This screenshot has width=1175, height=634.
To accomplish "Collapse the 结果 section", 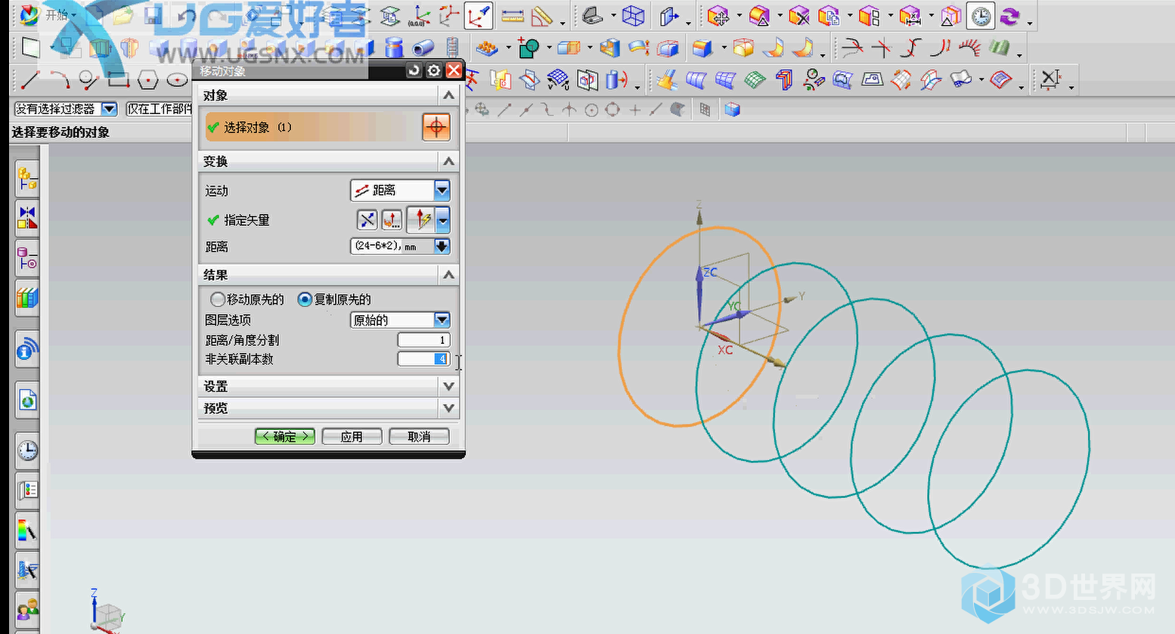I will tap(448, 274).
